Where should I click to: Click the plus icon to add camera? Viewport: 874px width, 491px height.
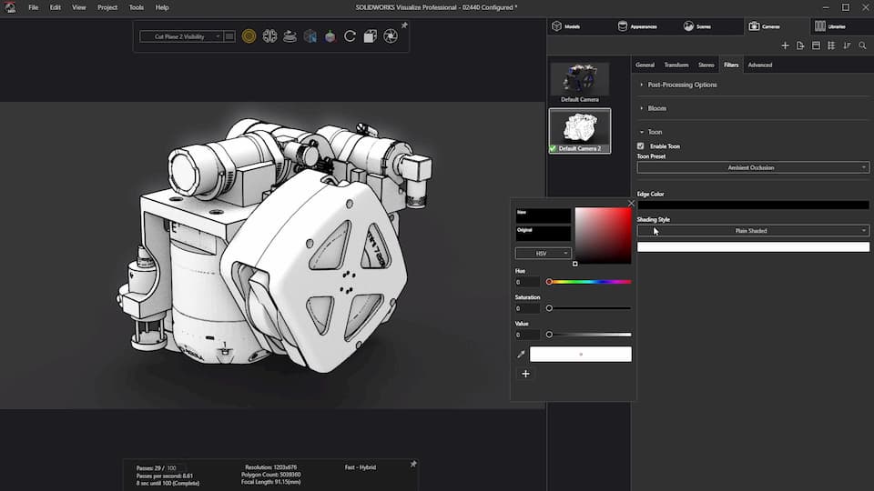click(x=785, y=45)
